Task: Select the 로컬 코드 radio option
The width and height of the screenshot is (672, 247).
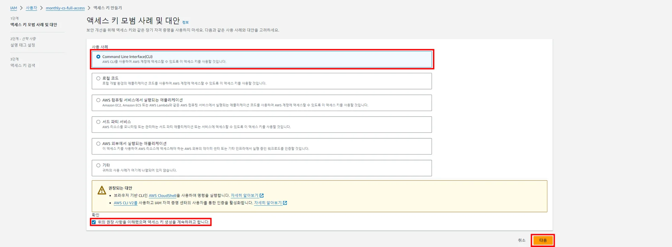Action: (x=98, y=78)
